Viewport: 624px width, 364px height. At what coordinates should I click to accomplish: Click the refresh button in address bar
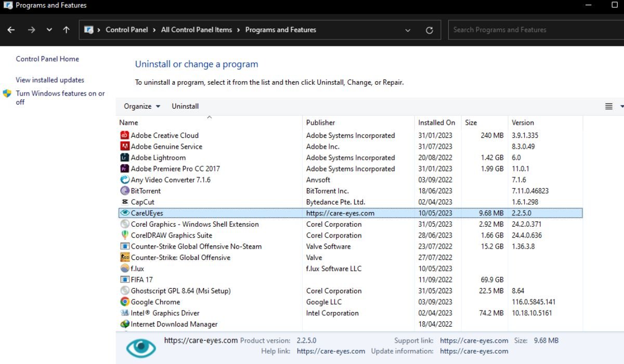click(429, 30)
